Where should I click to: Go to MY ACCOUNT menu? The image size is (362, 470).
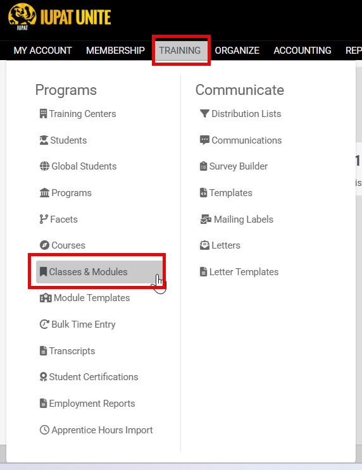coord(42,51)
